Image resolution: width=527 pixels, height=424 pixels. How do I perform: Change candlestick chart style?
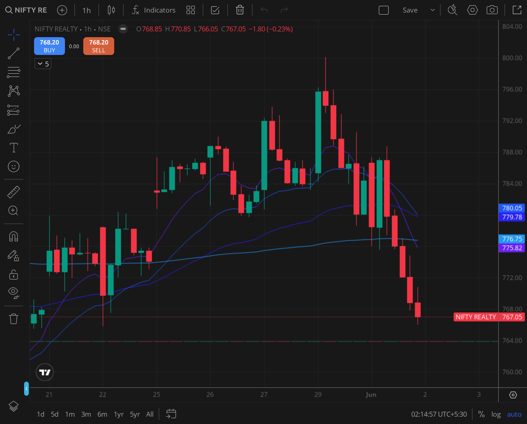tap(111, 10)
